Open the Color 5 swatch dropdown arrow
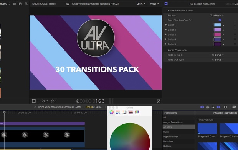The height and width of the screenshot is (150, 238). pos(223,44)
